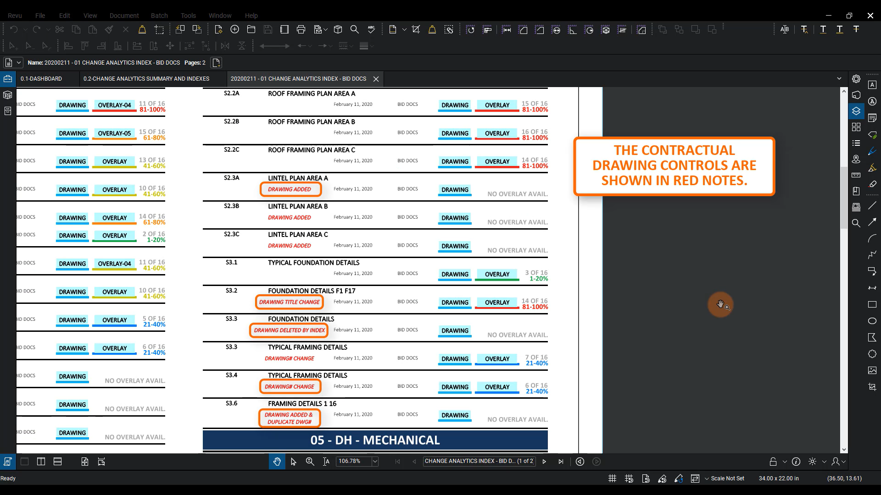Select the Pan hand tool

pos(277,462)
